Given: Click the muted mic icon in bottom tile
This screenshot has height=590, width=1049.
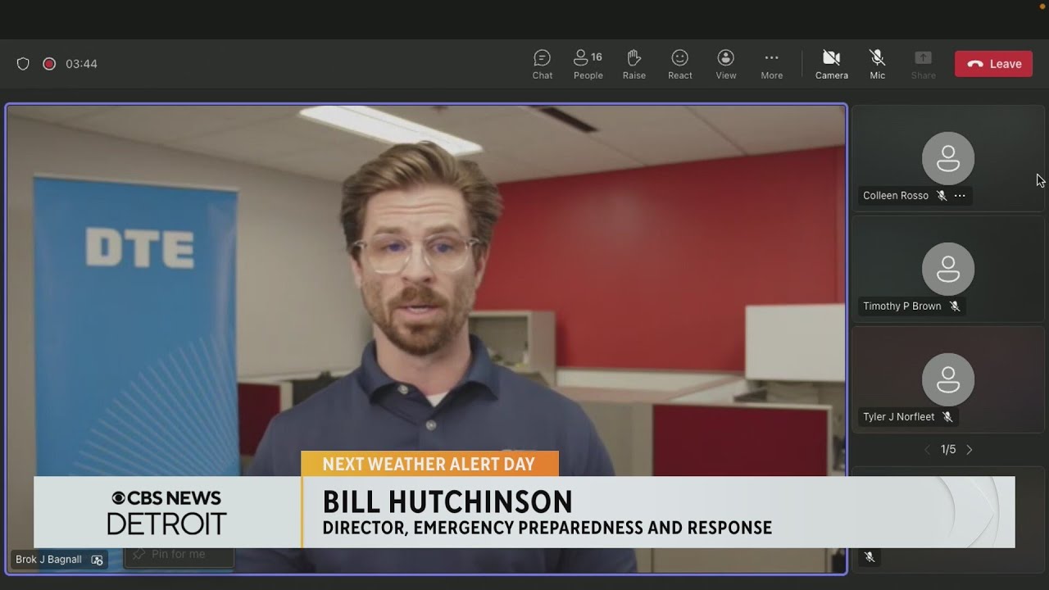Looking at the screenshot, I should pos(870,557).
